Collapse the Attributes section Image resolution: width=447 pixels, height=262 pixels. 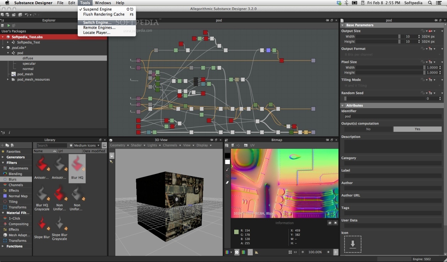click(x=343, y=105)
